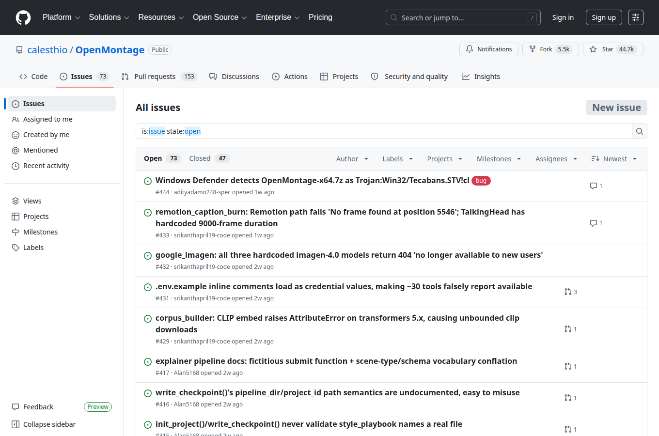Click the Sign in link
Screen dimensions: 659x436
pyautogui.click(x=563, y=17)
